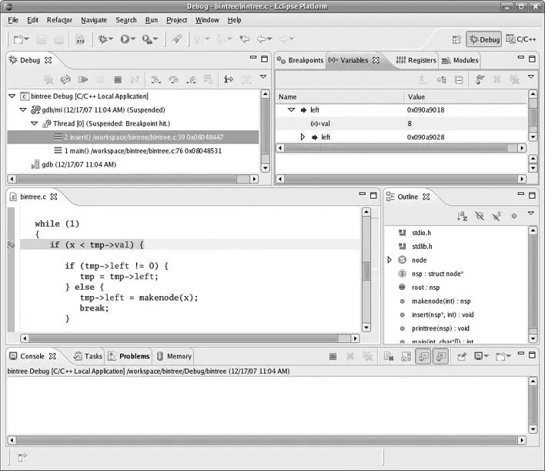Click the Resume button in Debug toolbar

point(82,79)
